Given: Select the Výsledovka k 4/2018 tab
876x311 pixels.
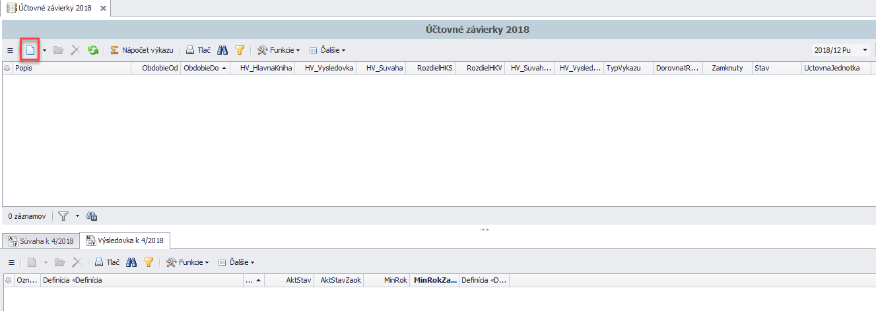Looking at the screenshot, I should [125, 240].
